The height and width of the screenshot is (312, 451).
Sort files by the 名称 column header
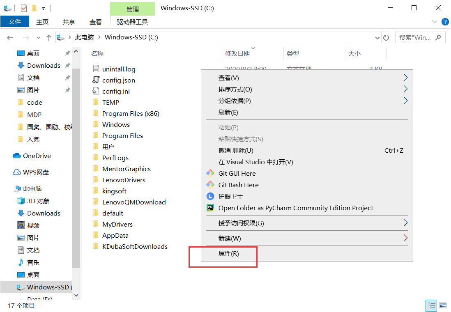point(97,53)
